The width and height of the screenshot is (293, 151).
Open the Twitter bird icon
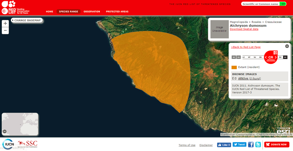click(258, 145)
